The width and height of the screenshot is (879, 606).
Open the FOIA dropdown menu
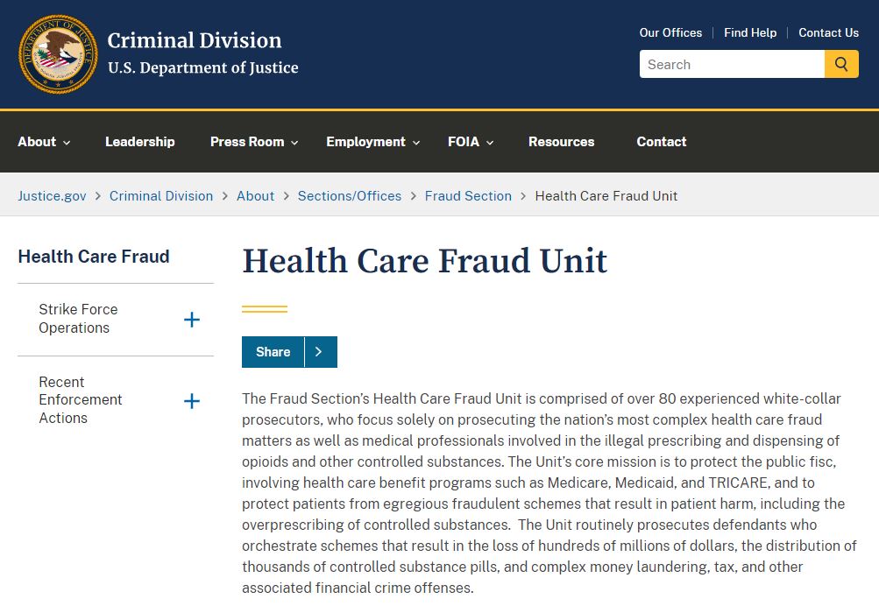coord(471,142)
